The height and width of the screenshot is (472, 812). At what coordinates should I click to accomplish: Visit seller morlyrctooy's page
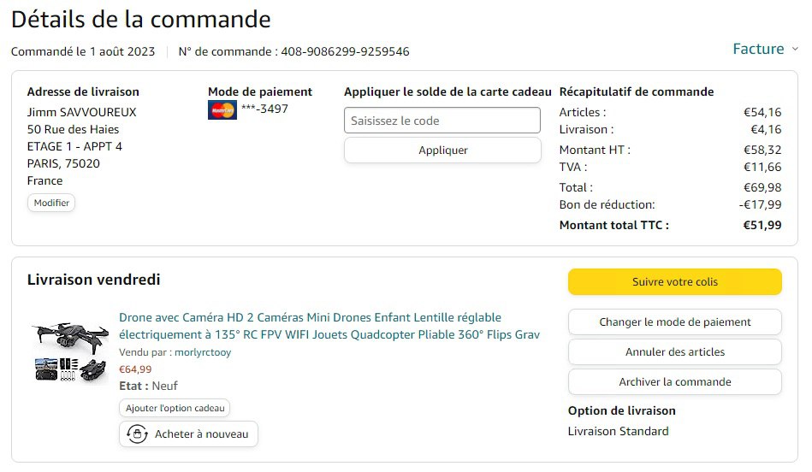(201, 352)
